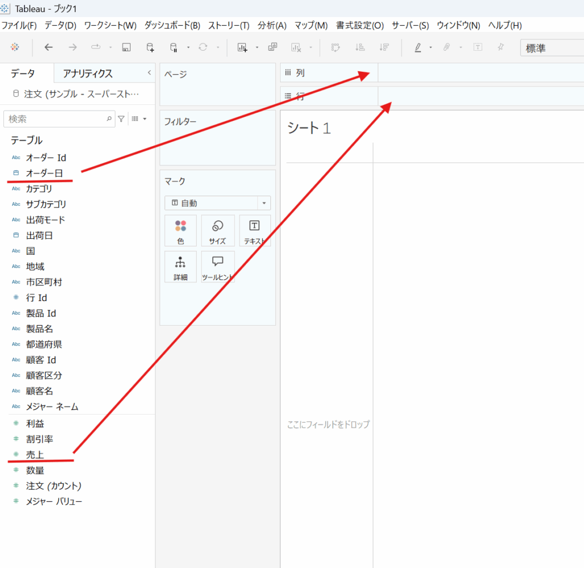The width and height of the screenshot is (584, 568).
Task: Click the duplicate sheet icon
Action: 273,48
